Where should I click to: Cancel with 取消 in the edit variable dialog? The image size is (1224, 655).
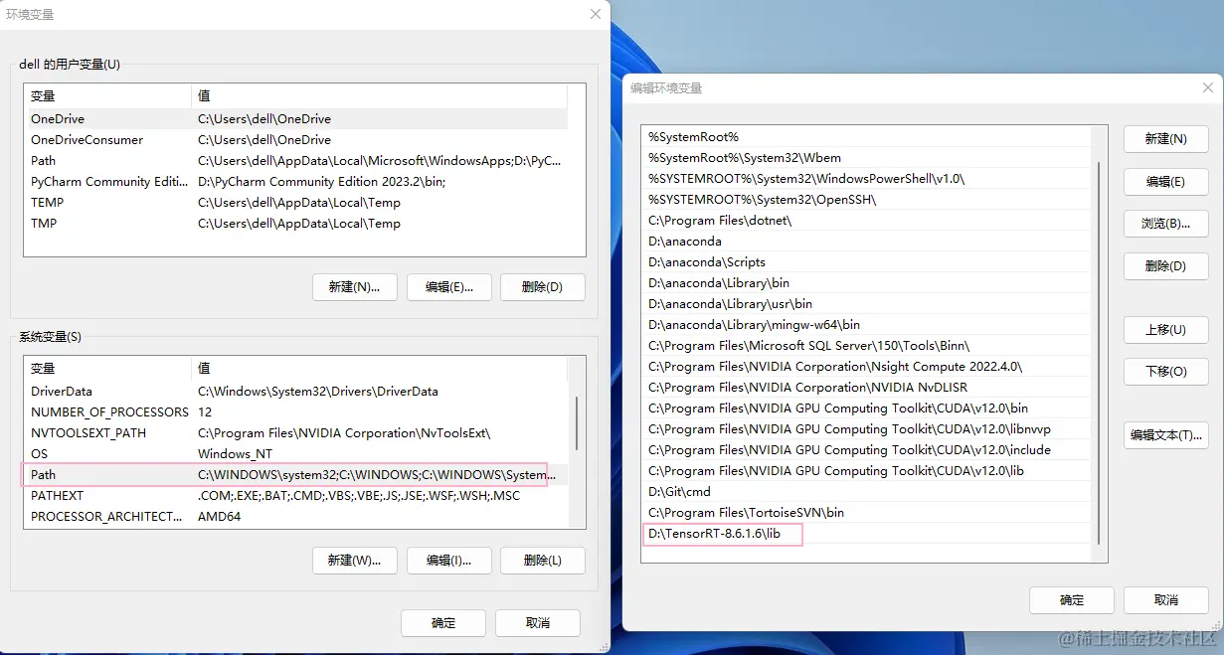coord(1165,600)
